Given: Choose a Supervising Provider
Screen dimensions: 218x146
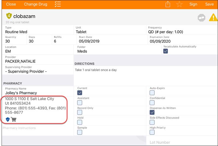Looking at the screenshot, I should [38, 70].
